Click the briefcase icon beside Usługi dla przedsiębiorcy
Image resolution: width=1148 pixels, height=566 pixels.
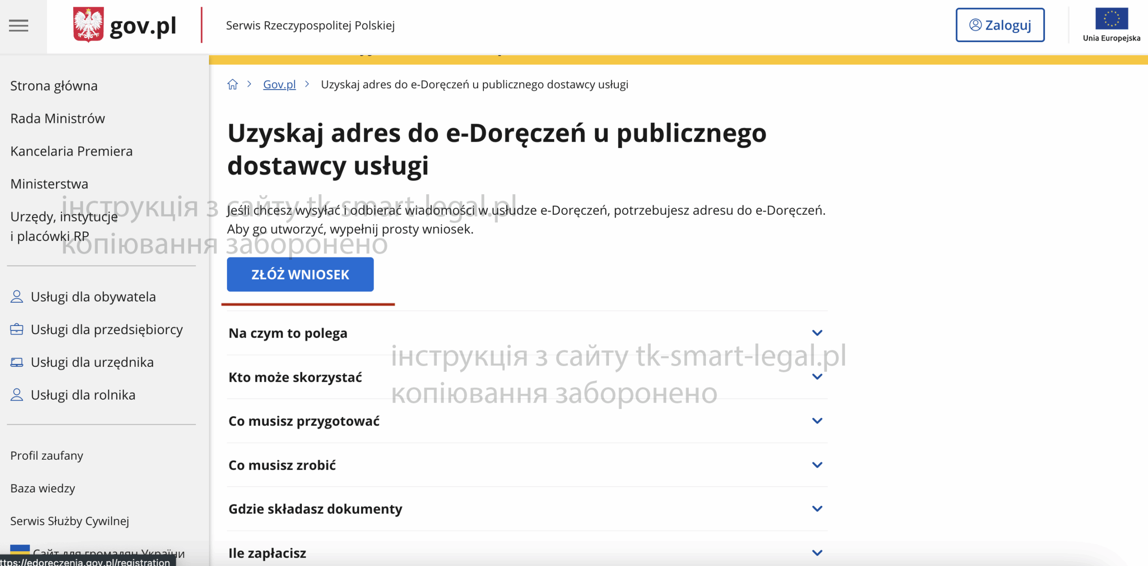(17, 329)
